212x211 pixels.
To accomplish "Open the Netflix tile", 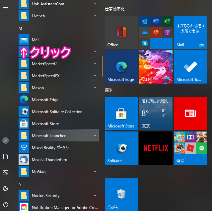I will click(x=156, y=148).
